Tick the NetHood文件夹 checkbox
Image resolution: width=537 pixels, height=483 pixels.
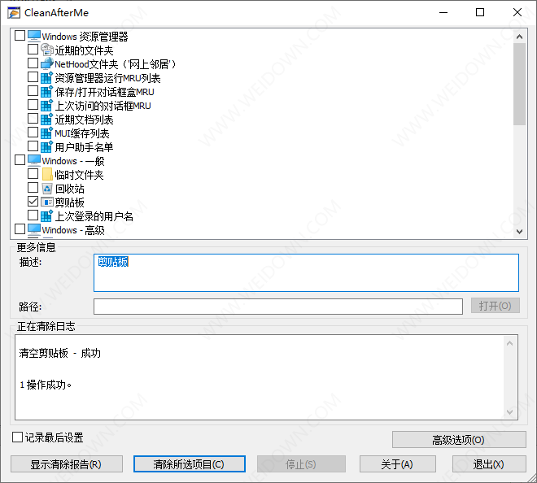coord(33,63)
